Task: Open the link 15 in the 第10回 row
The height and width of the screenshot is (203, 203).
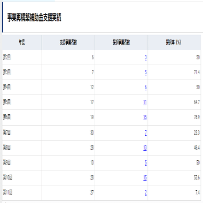Action: point(145,178)
